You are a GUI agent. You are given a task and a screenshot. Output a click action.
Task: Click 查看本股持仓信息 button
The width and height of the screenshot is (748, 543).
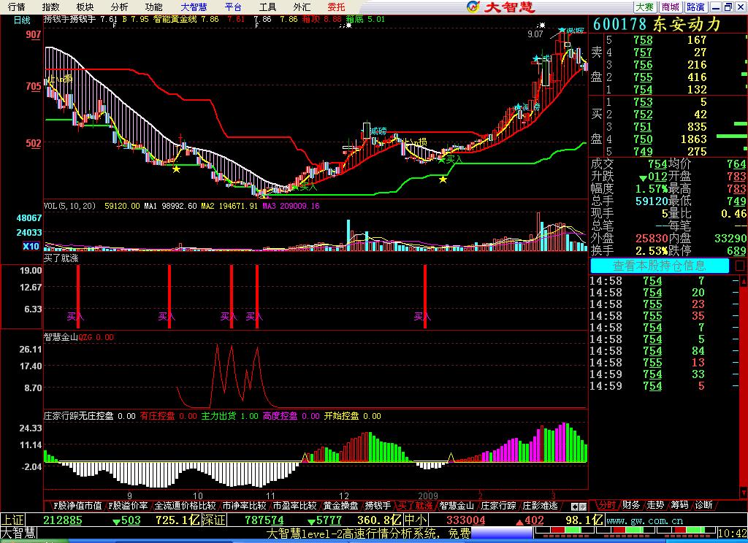[x=660, y=266]
